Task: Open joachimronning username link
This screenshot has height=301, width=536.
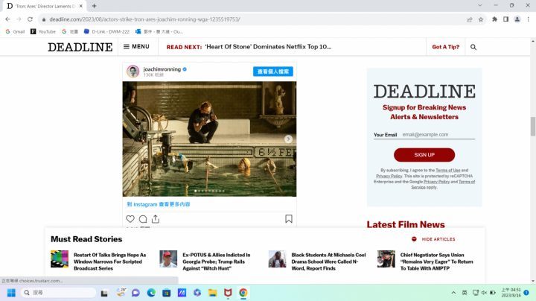Action: [x=162, y=69]
